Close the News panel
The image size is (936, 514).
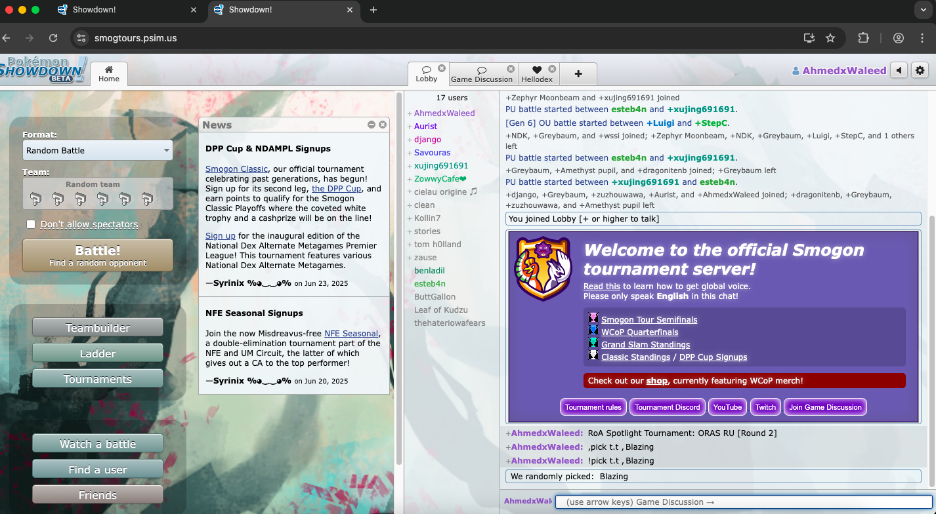point(383,125)
